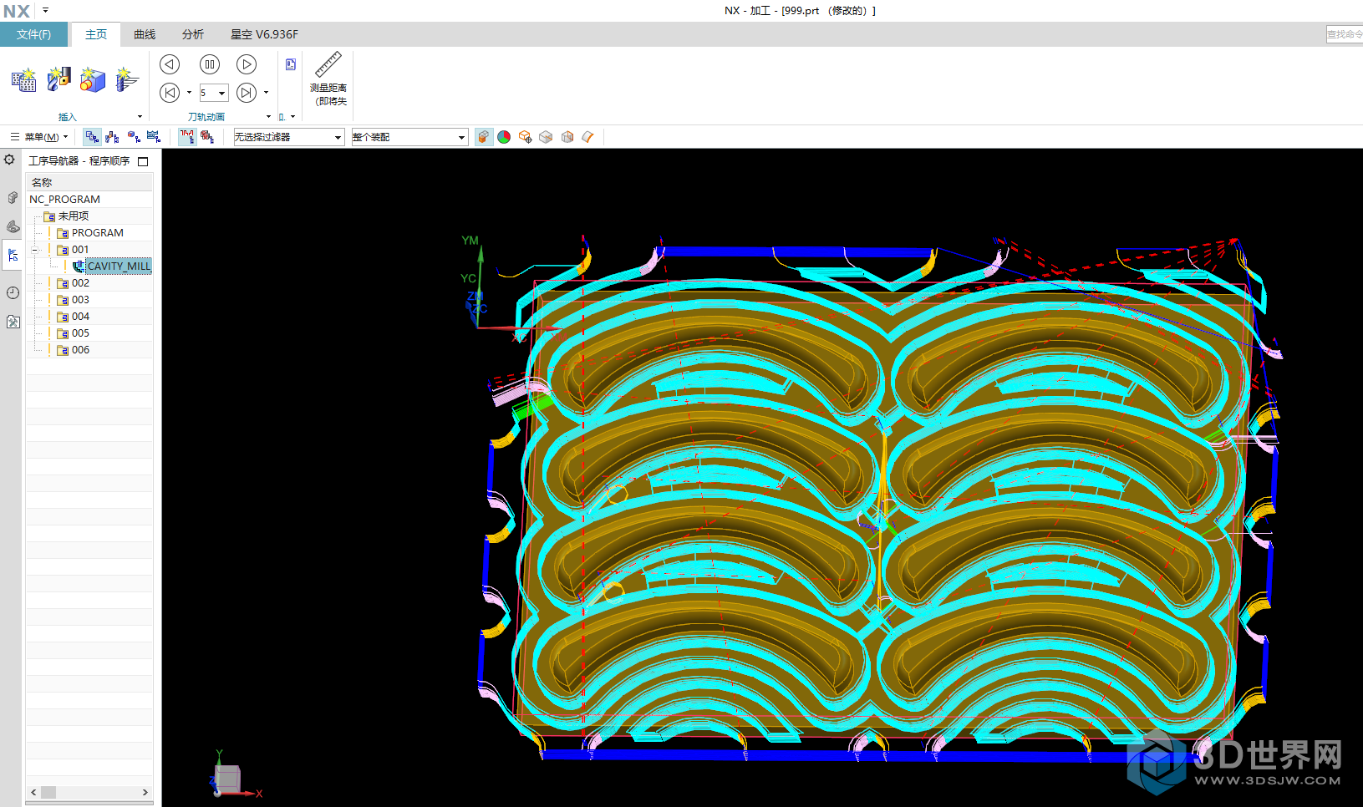Click the red workpiece display icon
The image size is (1363, 807).
click(207, 137)
